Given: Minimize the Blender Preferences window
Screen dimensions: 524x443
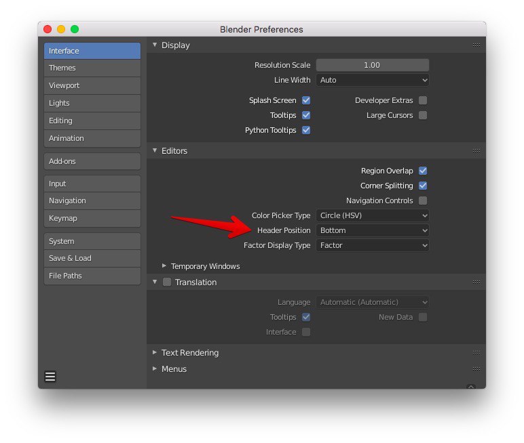Looking at the screenshot, I should [61, 29].
